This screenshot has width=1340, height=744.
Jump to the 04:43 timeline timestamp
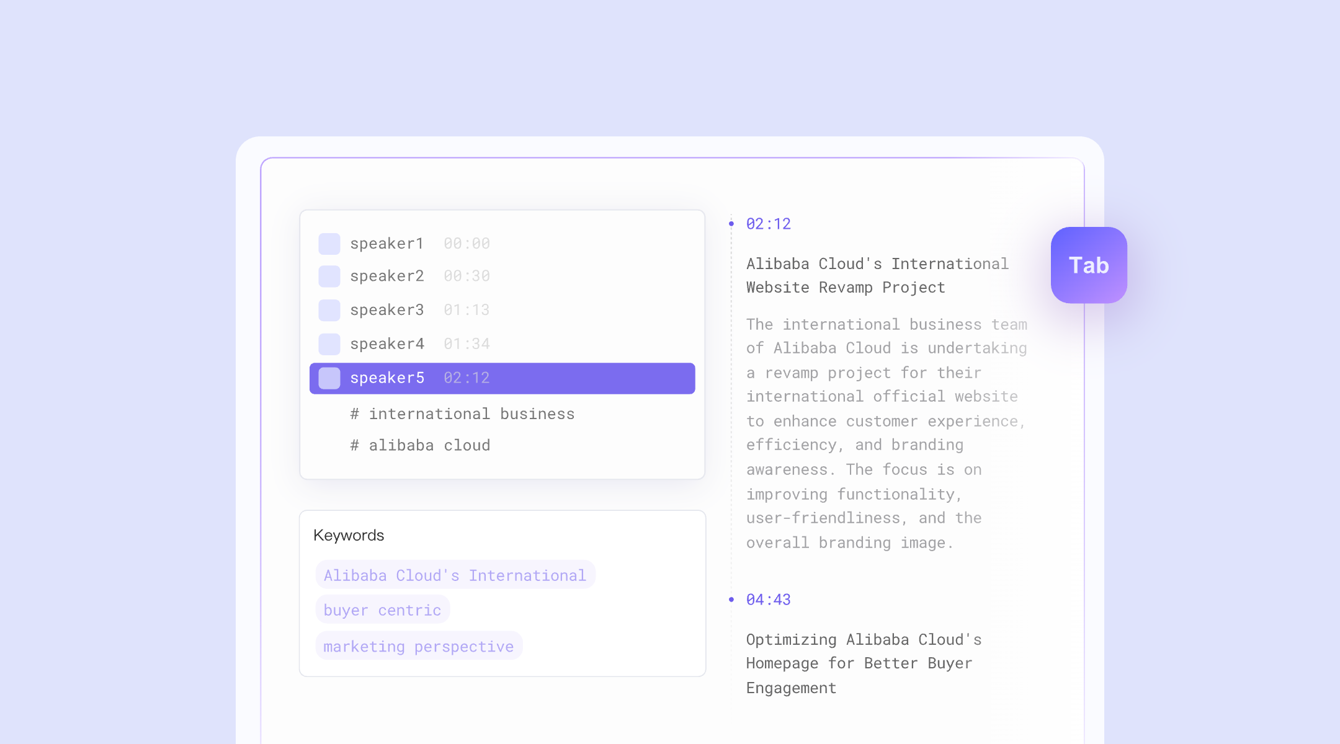pos(768,600)
